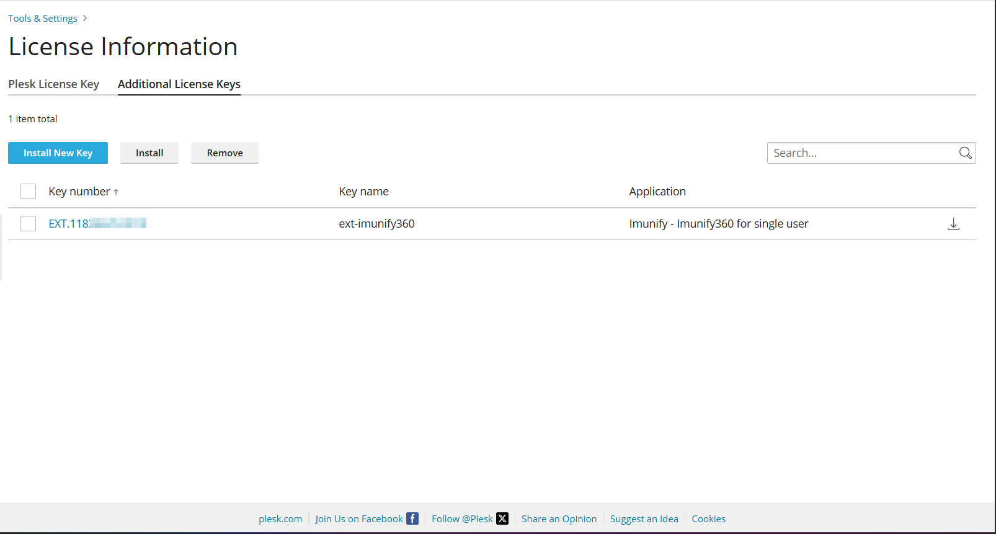Screen dimensions: 996x534
Task: Click the search magnifier icon
Action: click(x=965, y=153)
